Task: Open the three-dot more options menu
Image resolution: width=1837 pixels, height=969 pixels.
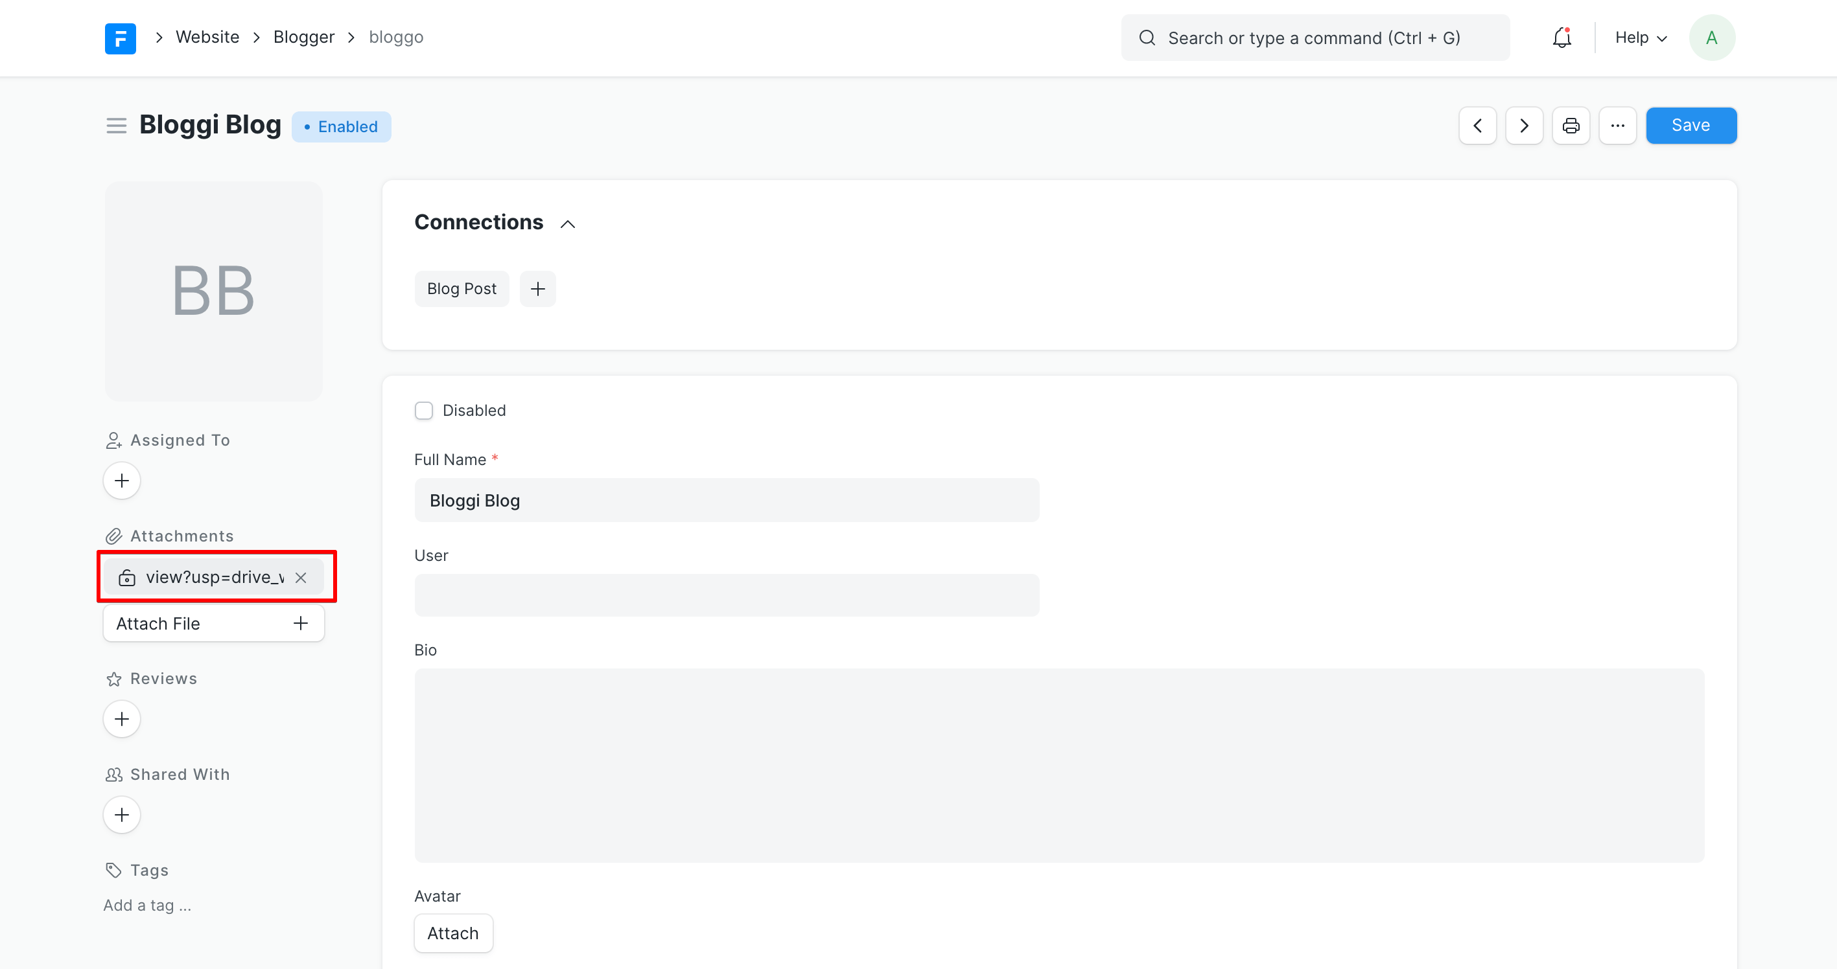Action: [x=1617, y=126]
